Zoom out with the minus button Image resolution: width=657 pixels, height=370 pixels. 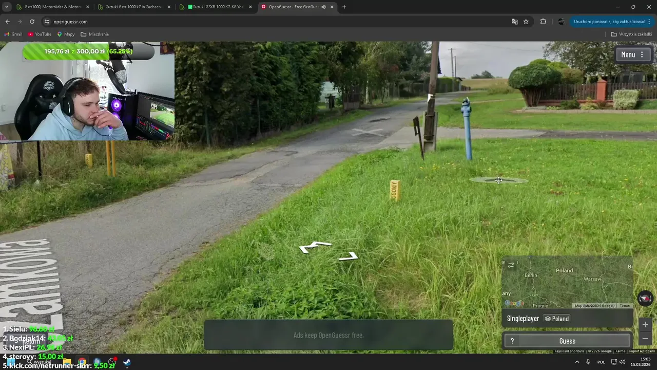[x=645, y=339]
